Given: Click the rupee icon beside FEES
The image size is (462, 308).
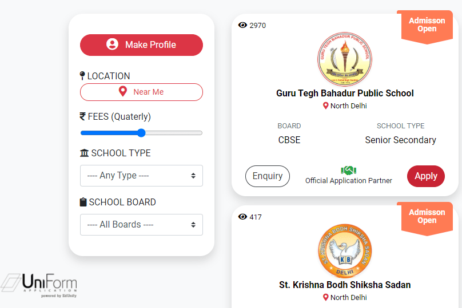Looking at the screenshot, I should click(x=83, y=116).
